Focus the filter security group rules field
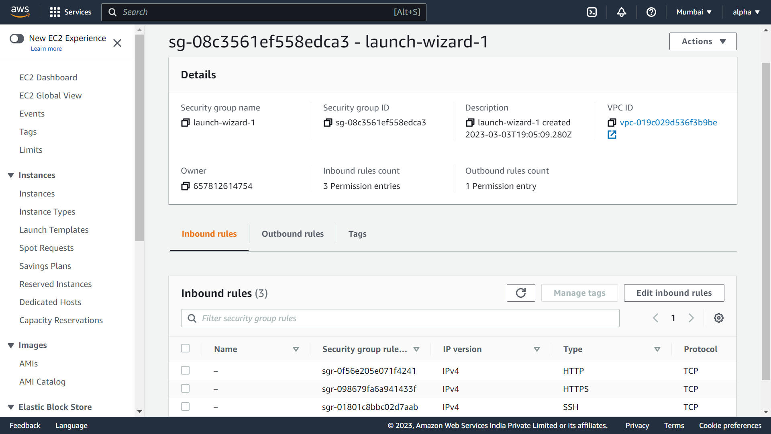The width and height of the screenshot is (771, 434). pyautogui.click(x=406, y=318)
